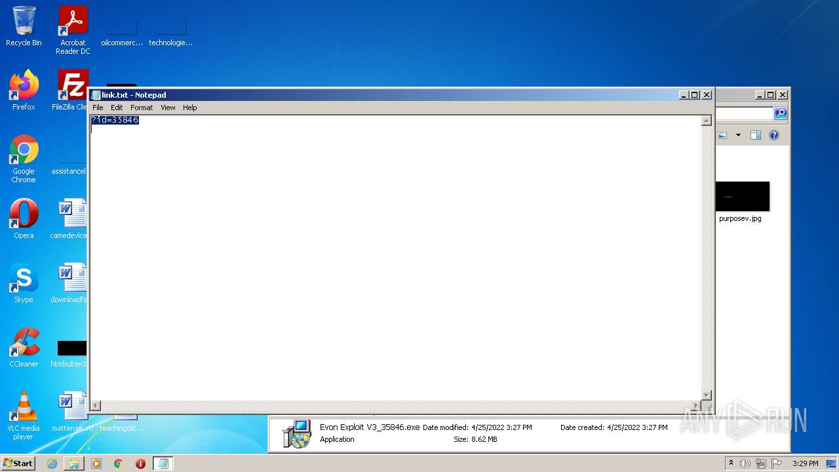Close the Explorer window behind Notepad
The height and width of the screenshot is (472, 839).
coord(782,95)
